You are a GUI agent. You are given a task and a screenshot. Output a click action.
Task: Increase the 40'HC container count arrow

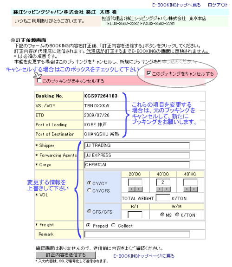(x=194, y=189)
